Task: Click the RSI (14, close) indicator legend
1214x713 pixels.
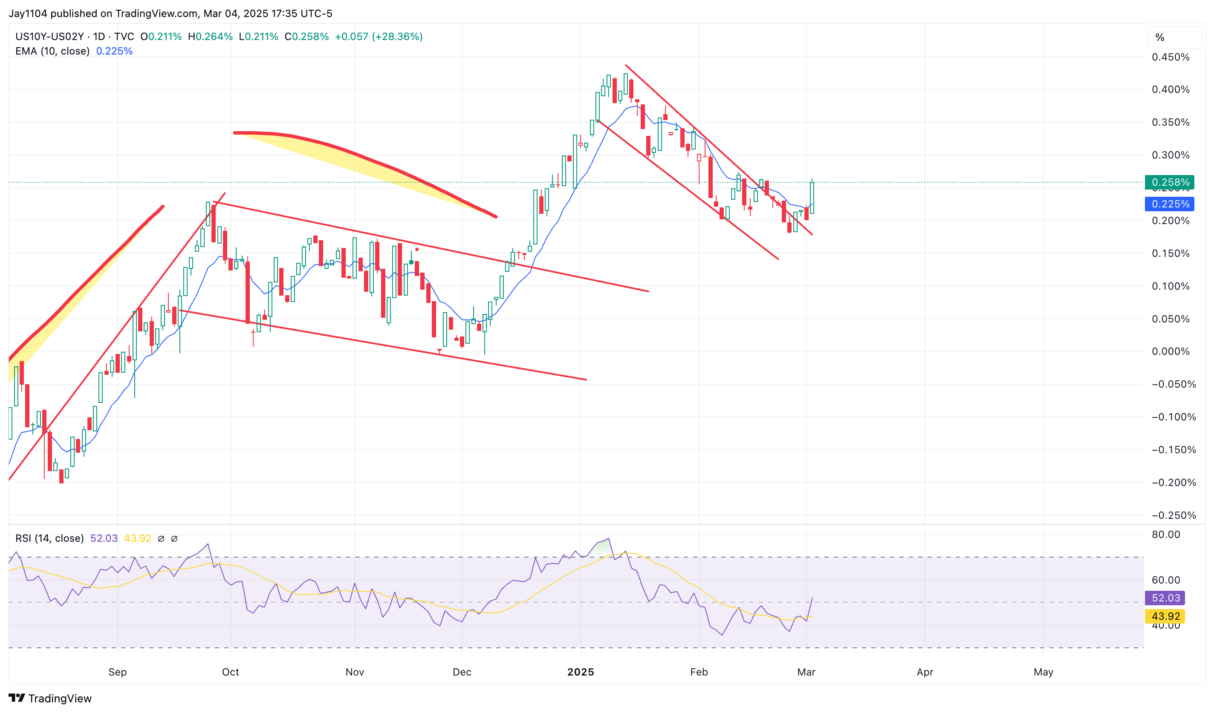Action: coord(49,538)
